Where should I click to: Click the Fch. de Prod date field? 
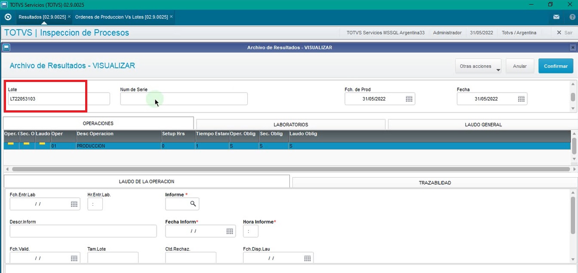[380, 99]
